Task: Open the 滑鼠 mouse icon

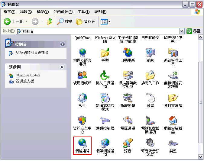Action: pos(150,98)
